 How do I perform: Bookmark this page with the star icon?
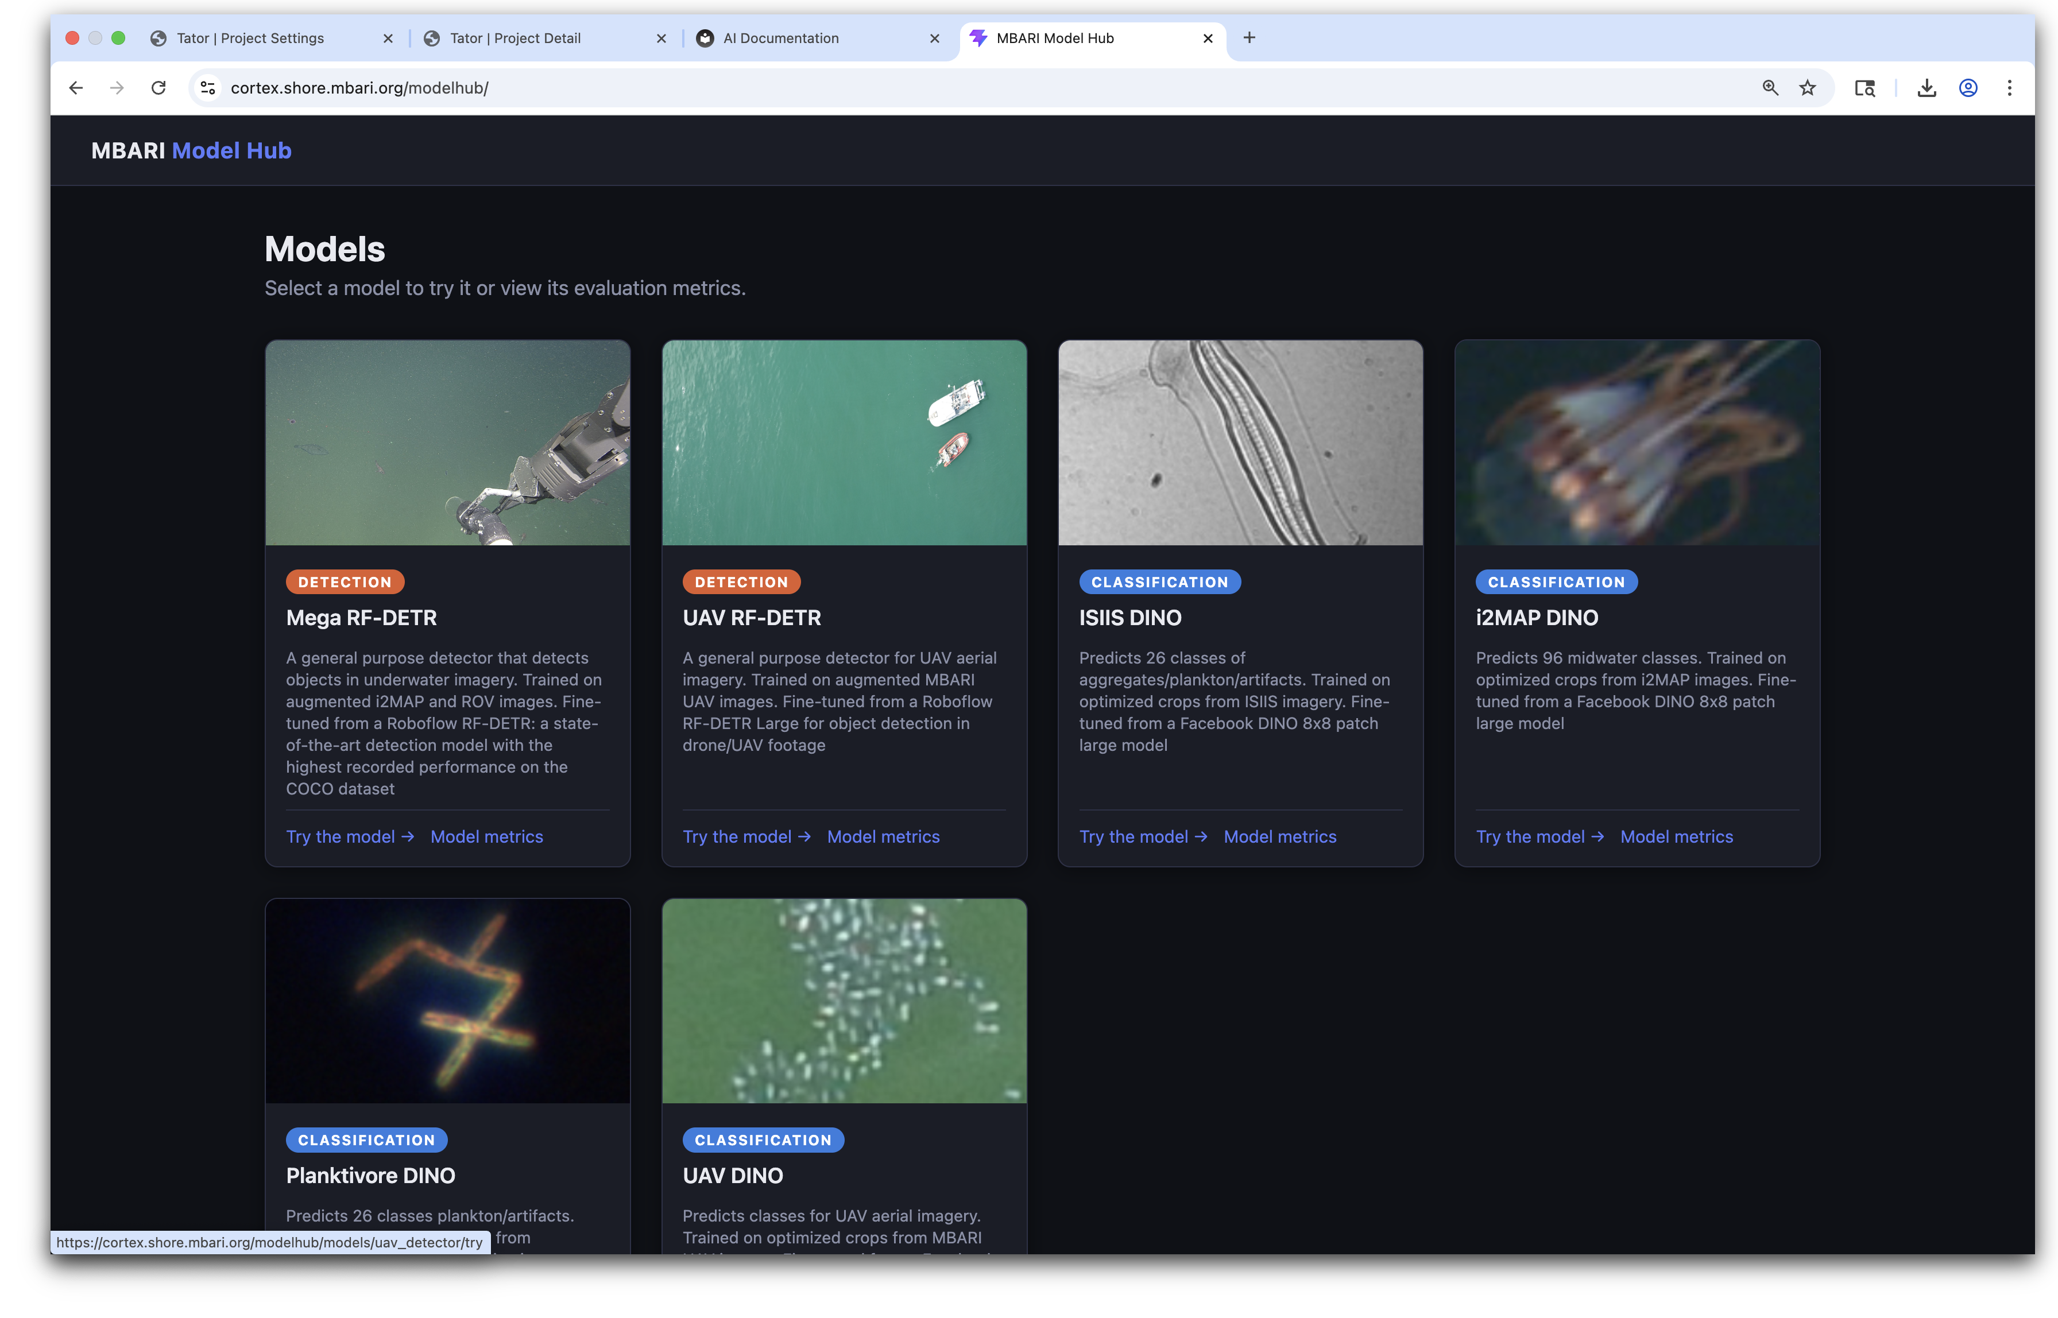(x=1807, y=88)
